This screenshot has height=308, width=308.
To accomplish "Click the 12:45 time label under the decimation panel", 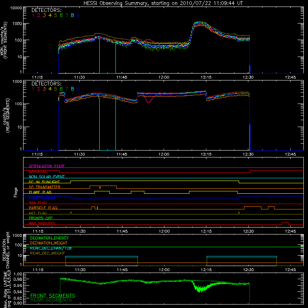I will click(290, 270).
